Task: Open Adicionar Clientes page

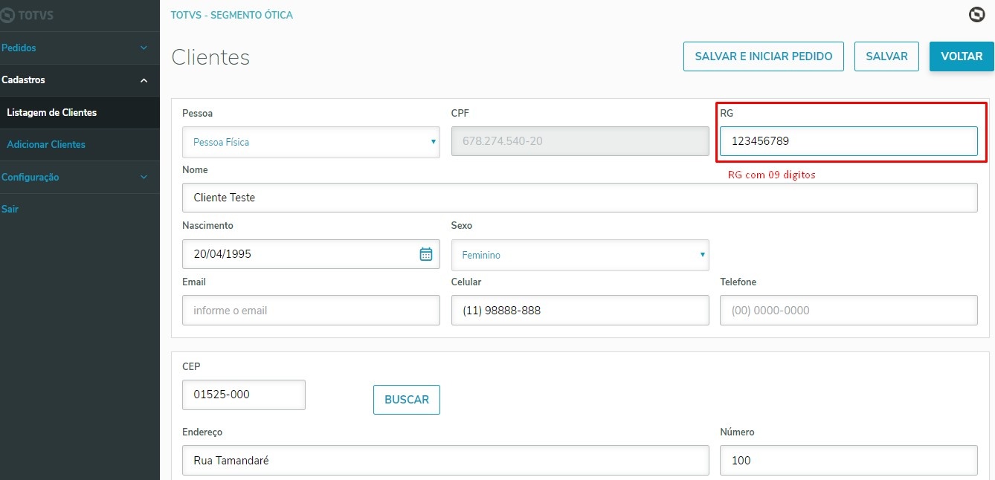Action: (46, 144)
